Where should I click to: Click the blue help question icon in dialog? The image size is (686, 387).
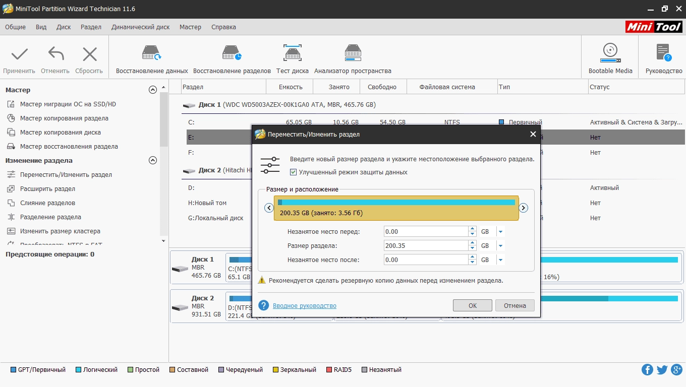tap(263, 305)
